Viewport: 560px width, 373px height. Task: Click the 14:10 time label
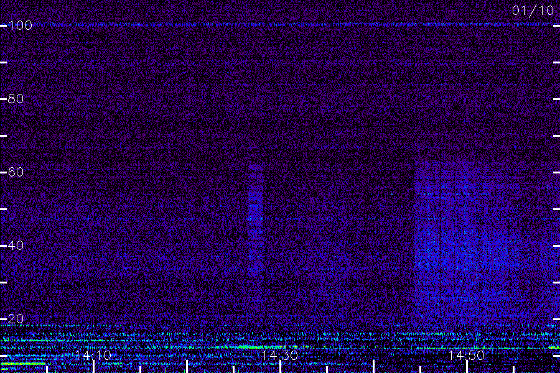(93, 356)
